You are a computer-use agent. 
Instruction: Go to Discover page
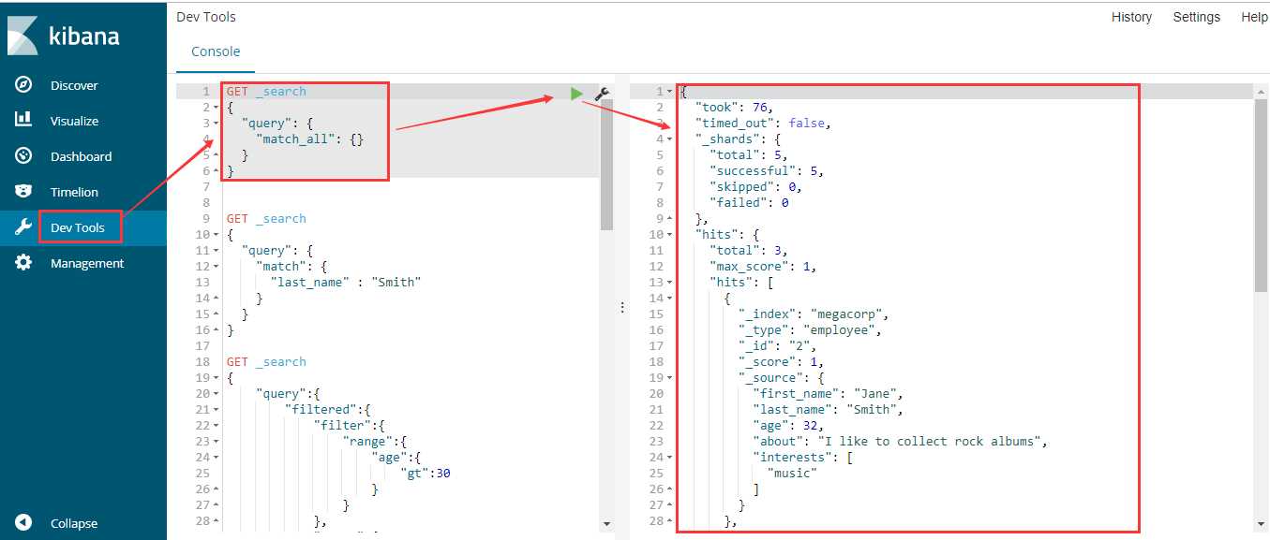pos(74,85)
